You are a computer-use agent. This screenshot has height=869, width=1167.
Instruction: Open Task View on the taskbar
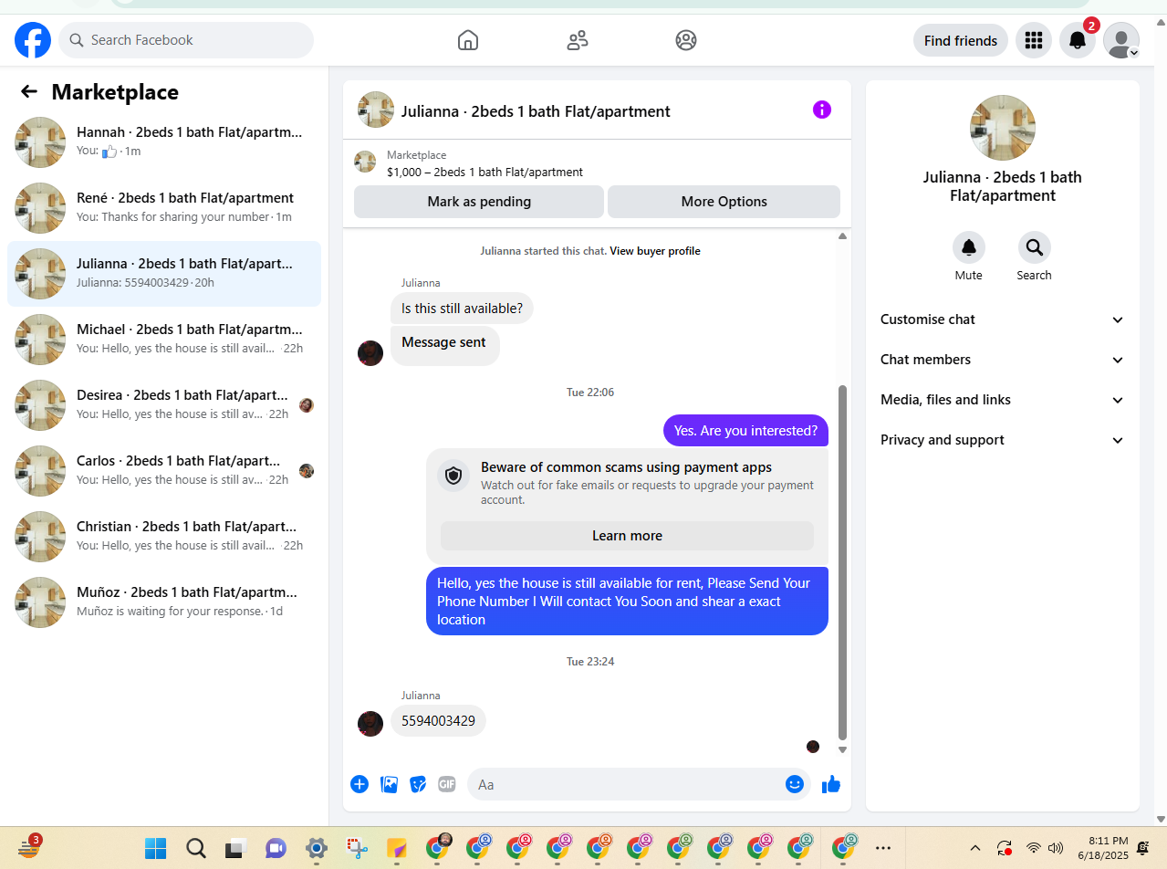pos(236,848)
